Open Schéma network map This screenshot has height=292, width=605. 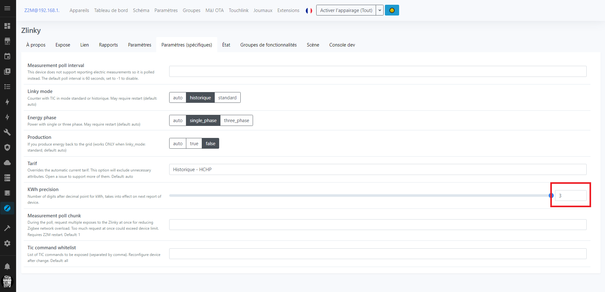[141, 10]
